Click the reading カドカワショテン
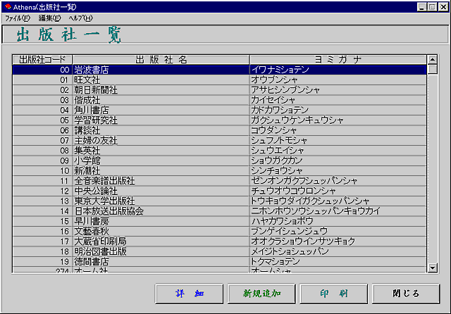Viewport: 451px width, 314px height. (x=280, y=111)
